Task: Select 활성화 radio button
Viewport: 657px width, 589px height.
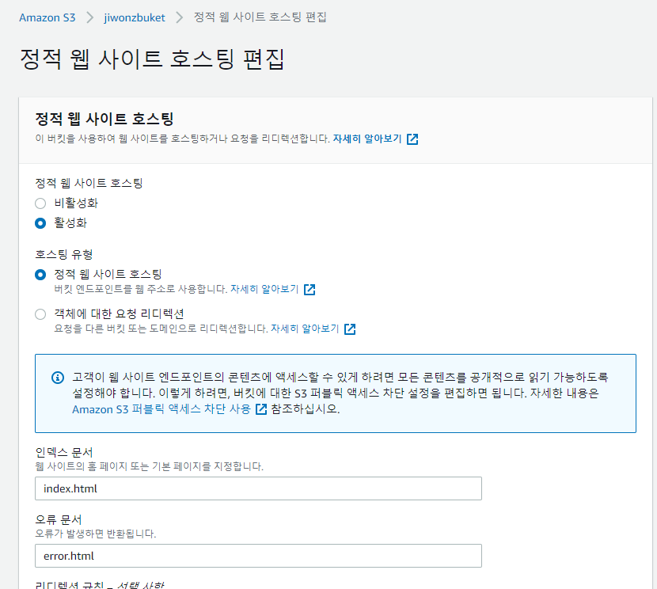Action: coord(40,223)
